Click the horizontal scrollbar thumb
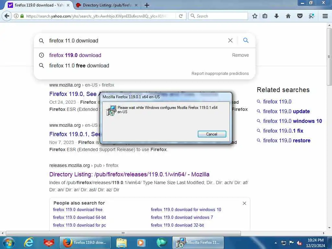This screenshot has width=332, height=249. tap(123, 233)
